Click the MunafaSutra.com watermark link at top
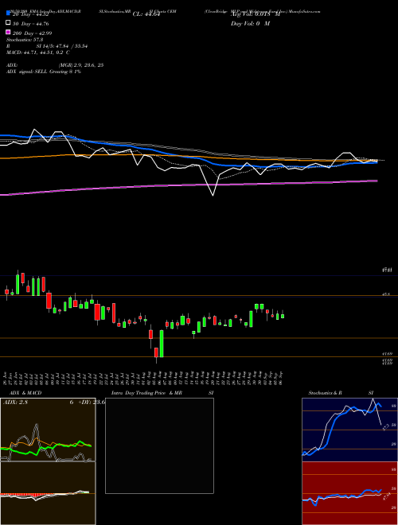Viewport: 398px width, 525px height. coord(305,11)
